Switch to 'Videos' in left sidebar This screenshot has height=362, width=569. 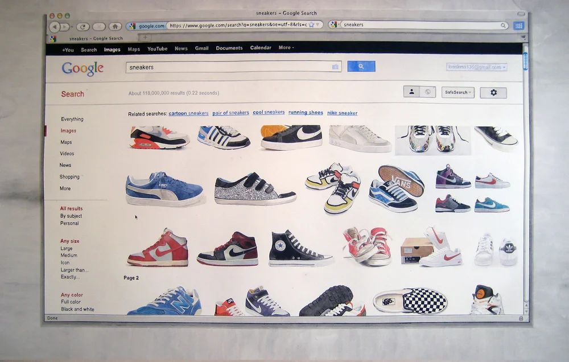click(67, 154)
